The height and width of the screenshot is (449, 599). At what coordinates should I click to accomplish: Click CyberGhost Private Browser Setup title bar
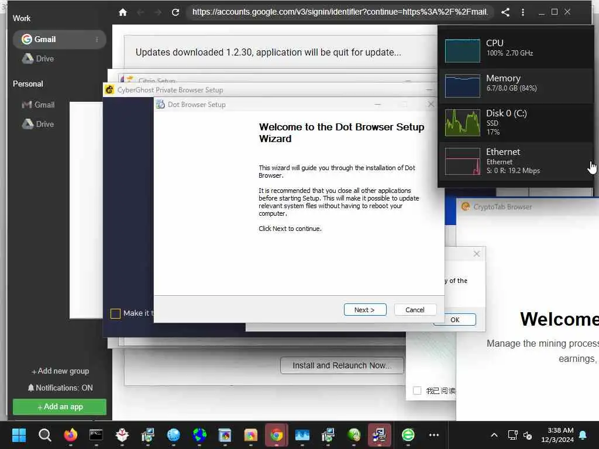click(267, 89)
